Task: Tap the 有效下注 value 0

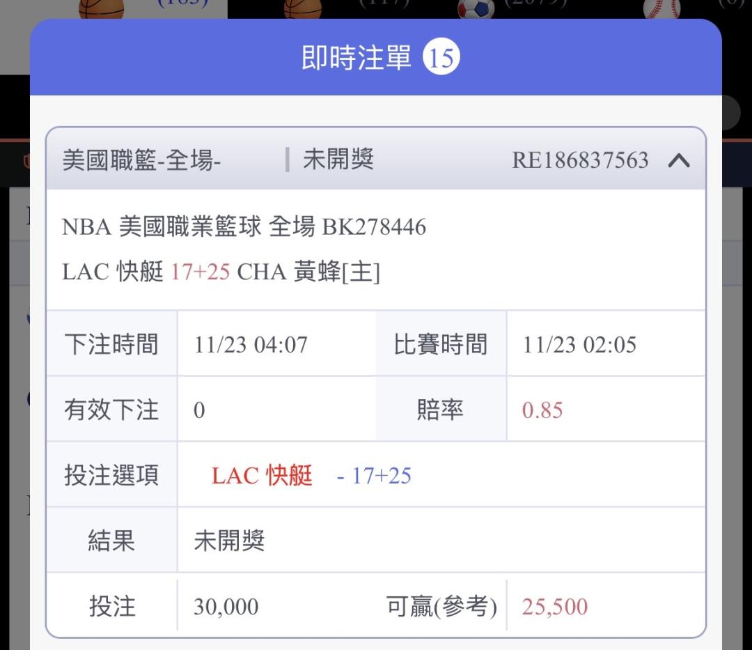Action: tap(199, 410)
